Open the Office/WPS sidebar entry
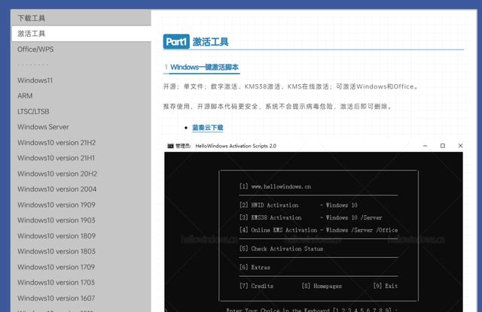482x312 pixels. [81, 50]
